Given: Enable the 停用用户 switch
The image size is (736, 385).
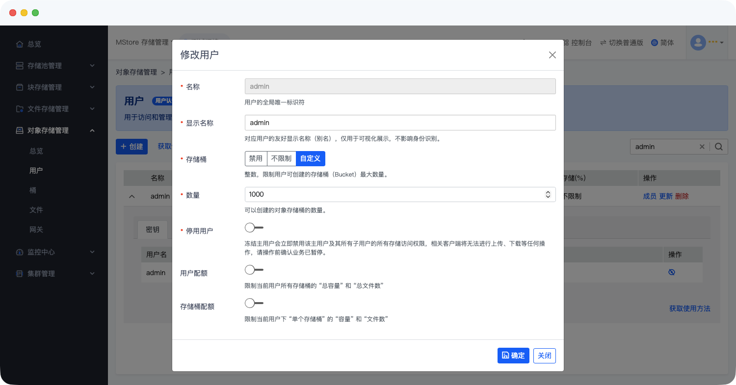Looking at the screenshot, I should tap(254, 228).
